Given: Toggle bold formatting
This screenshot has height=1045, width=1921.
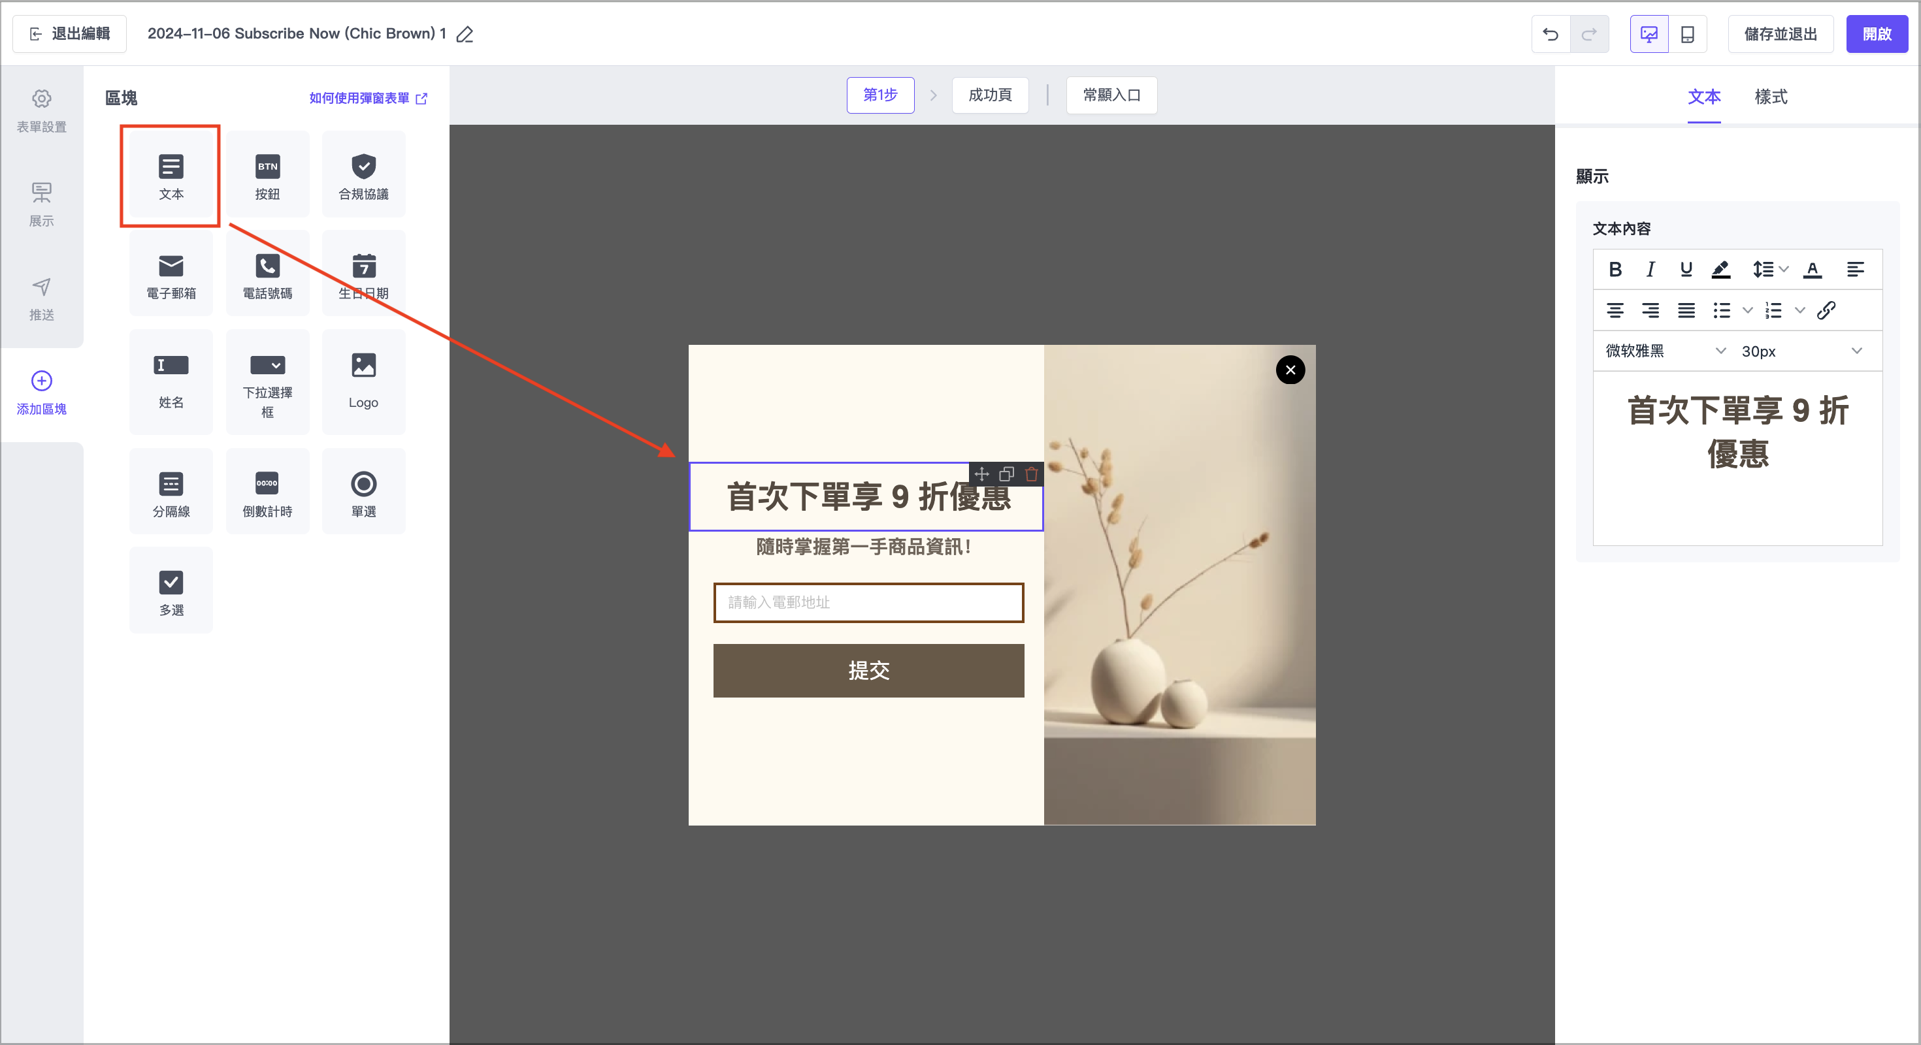Looking at the screenshot, I should click(1615, 269).
